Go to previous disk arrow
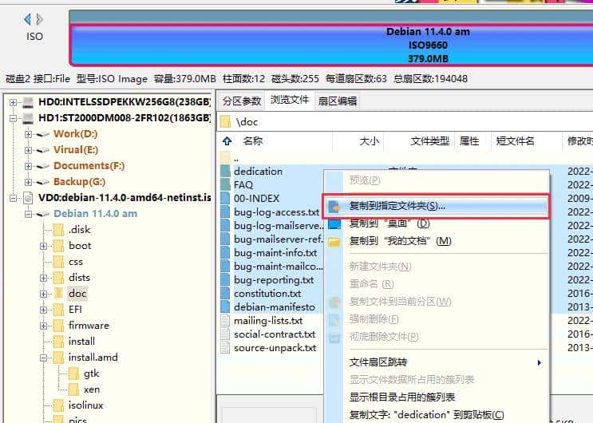Viewport: 593px width, 423px height. (x=28, y=19)
